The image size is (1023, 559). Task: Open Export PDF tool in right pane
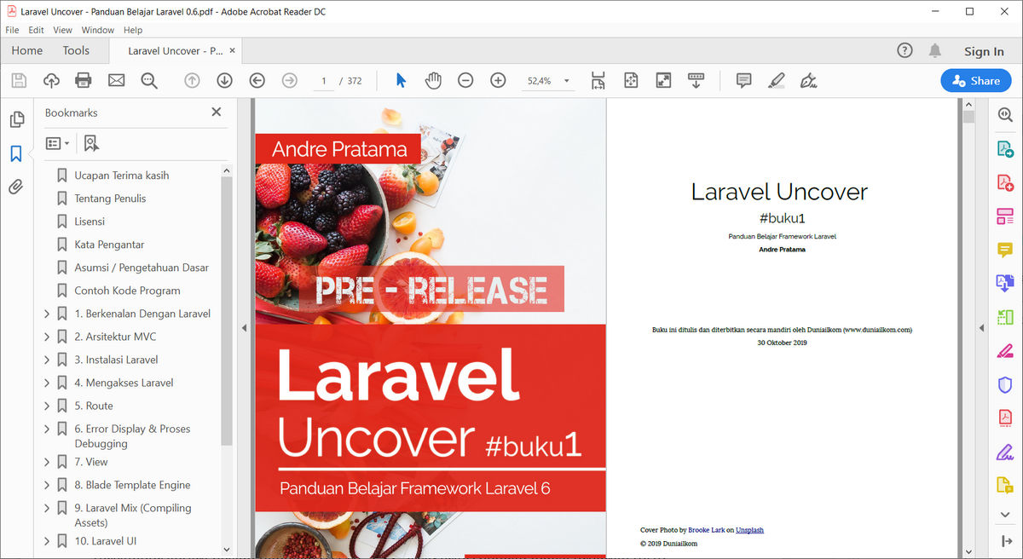[1005, 148]
